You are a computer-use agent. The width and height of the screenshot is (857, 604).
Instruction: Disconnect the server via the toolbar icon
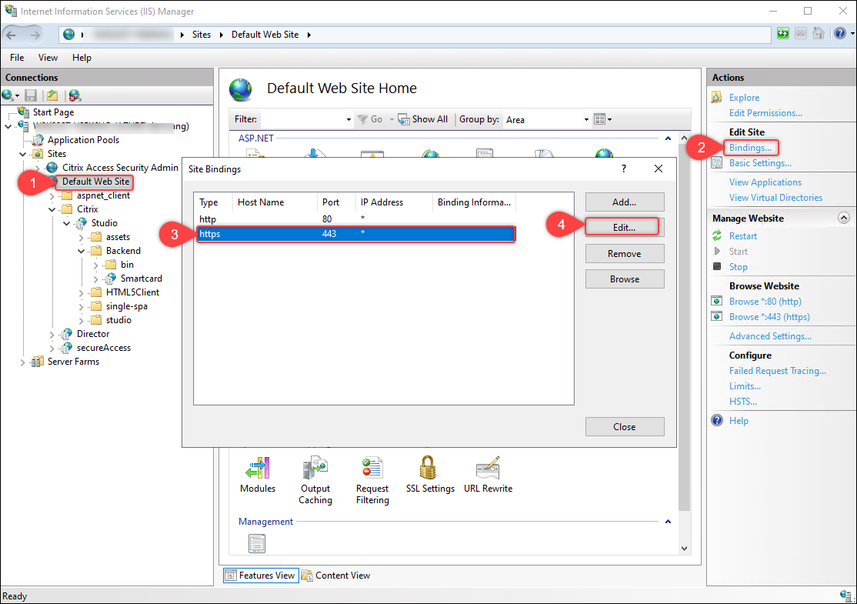click(x=74, y=95)
